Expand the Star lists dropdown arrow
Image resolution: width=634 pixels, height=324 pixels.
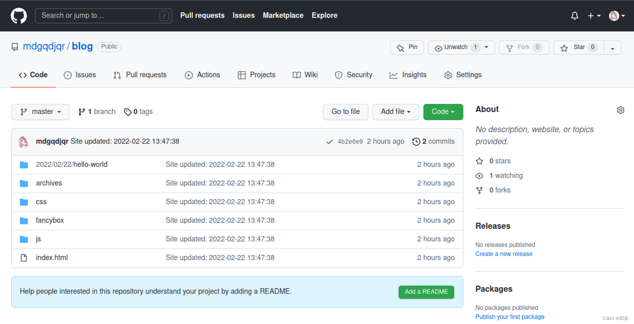613,48
